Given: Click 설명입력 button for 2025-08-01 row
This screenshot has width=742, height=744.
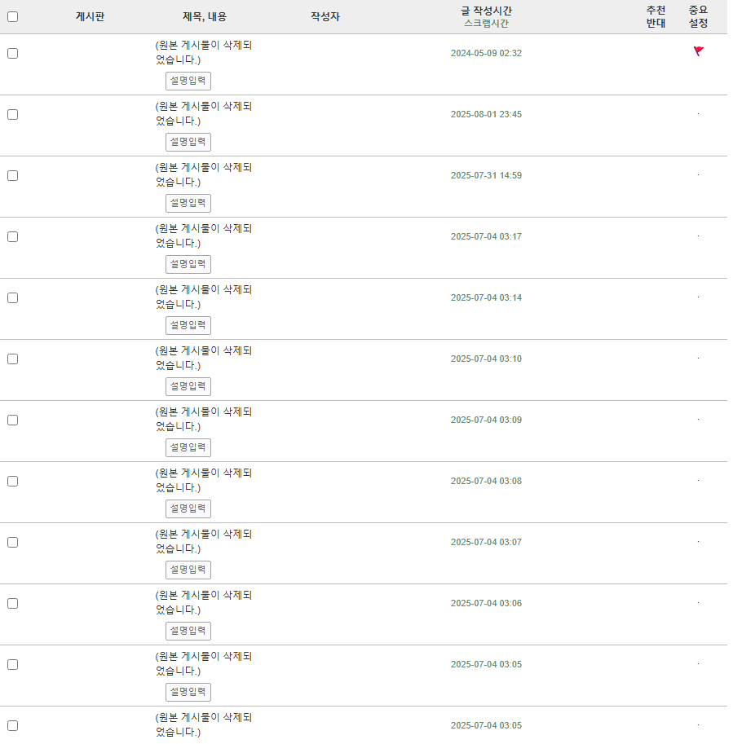Looking at the screenshot, I should (x=188, y=143).
